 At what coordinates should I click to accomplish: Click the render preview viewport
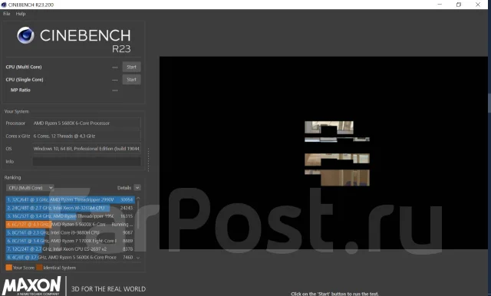323,153
